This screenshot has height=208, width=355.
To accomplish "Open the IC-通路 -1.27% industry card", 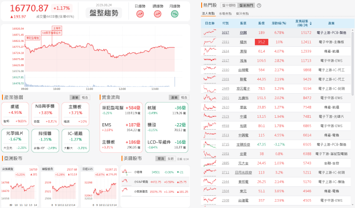I will tap(75, 140).
